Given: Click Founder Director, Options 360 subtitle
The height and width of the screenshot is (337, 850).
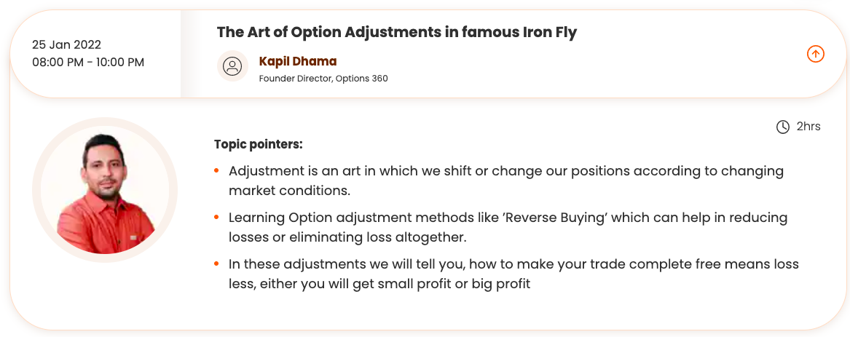Looking at the screenshot, I should coord(323,79).
